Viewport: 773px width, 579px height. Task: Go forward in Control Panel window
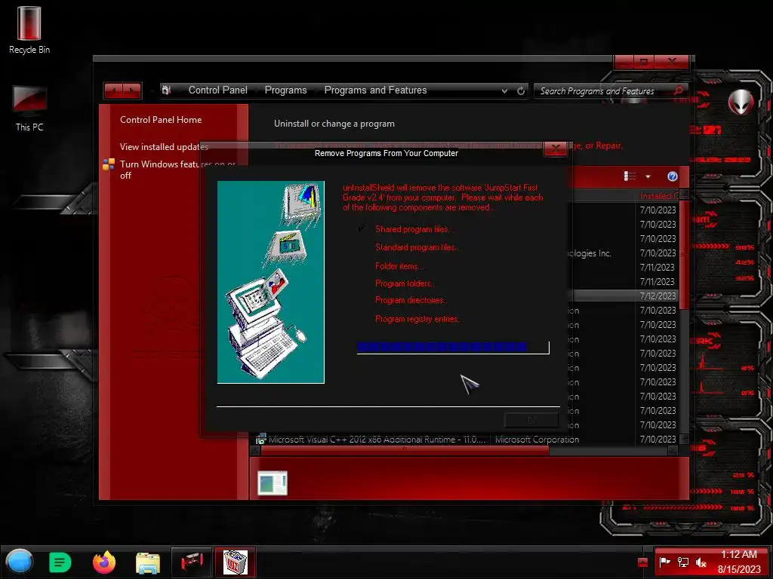click(132, 90)
